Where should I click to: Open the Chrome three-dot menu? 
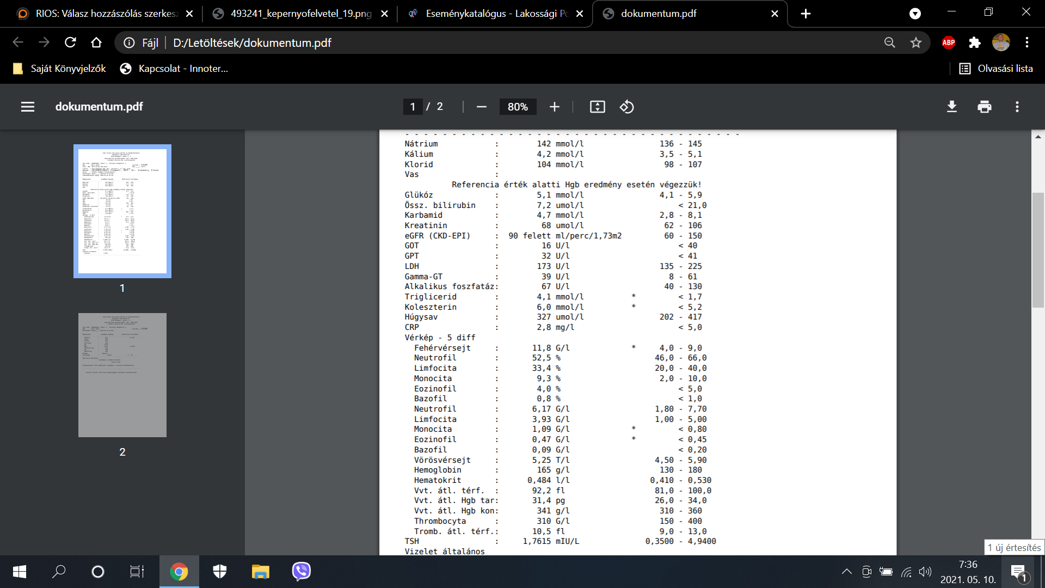pyautogui.click(x=1026, y=42)
